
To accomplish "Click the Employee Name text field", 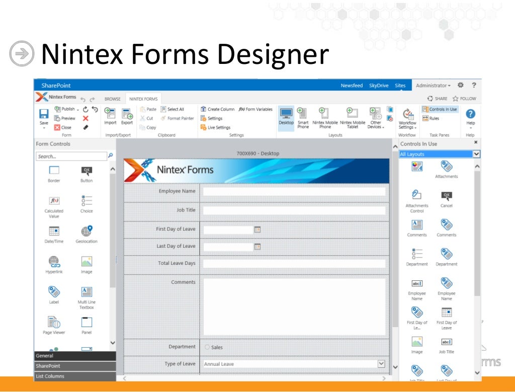I will tap(294, 192).
